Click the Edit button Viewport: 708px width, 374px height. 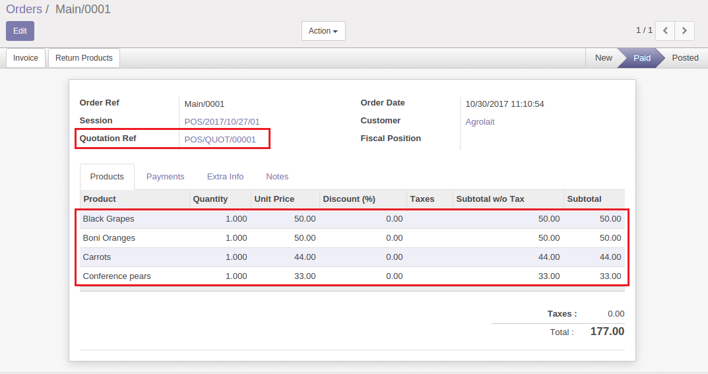coord(20,31)
